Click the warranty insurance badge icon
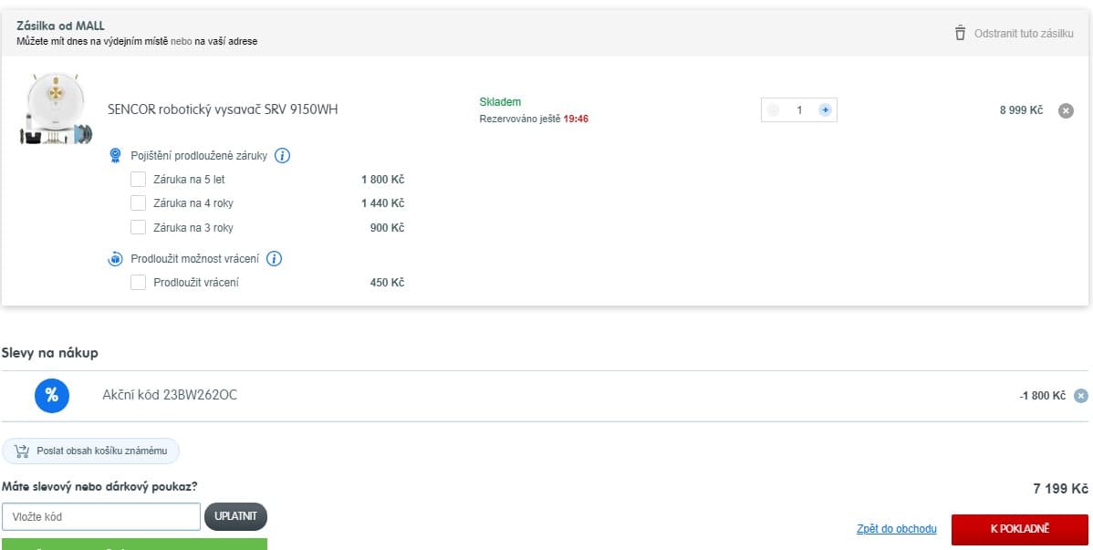Viewport: 1093px width, 550px height. click(116, 155)
